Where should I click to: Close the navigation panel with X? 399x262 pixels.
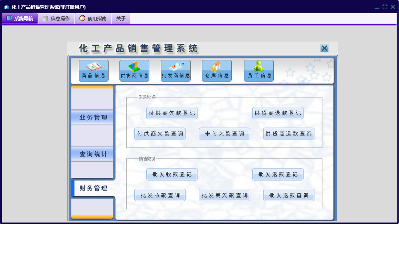click(x=325, y=48)
